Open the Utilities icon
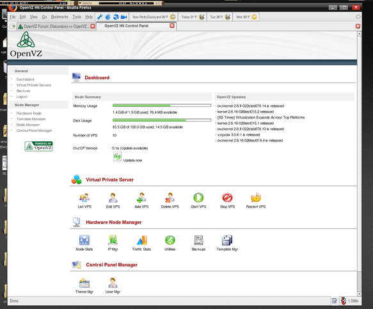 pos(170,241)
